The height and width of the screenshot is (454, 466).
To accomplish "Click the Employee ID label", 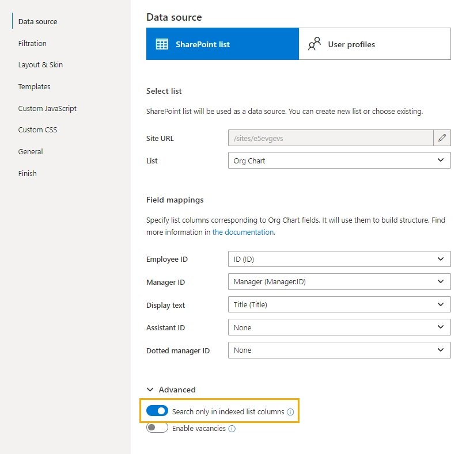I will [166, 259].
